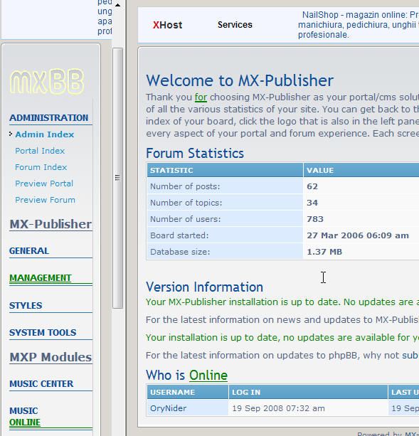Click the 'Forum Statistics' heading
The width and height of the screenshot is (419, 436).
[x=195, y=153]
